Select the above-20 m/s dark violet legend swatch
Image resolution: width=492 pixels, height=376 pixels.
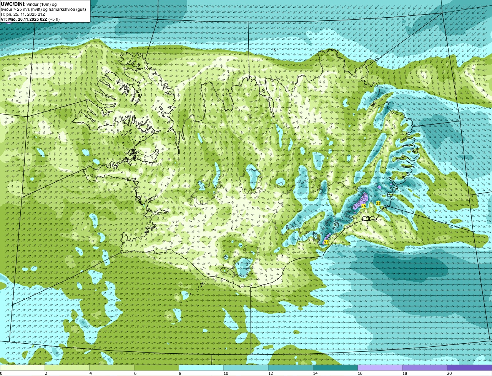pyautogui.click(x=469, y=368)
